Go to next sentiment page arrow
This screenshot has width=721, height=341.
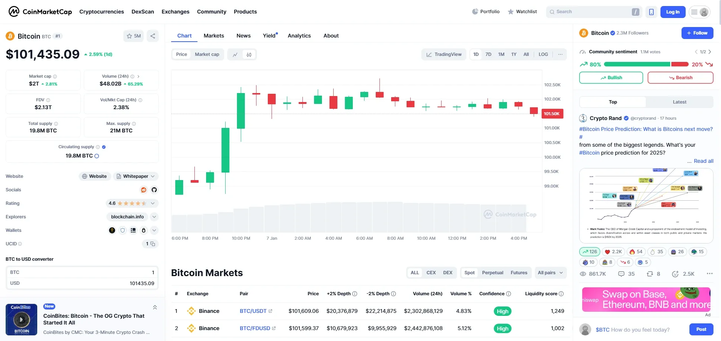coord(710,52)
